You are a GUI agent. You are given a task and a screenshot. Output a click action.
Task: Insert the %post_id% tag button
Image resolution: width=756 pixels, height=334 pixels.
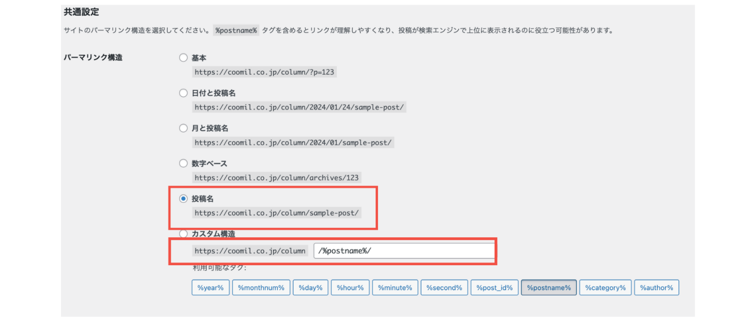[494, 287]
